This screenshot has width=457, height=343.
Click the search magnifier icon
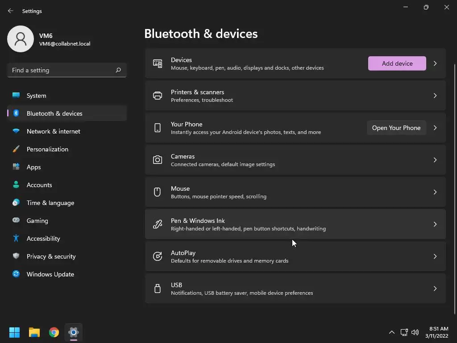(x=118, y=70)
